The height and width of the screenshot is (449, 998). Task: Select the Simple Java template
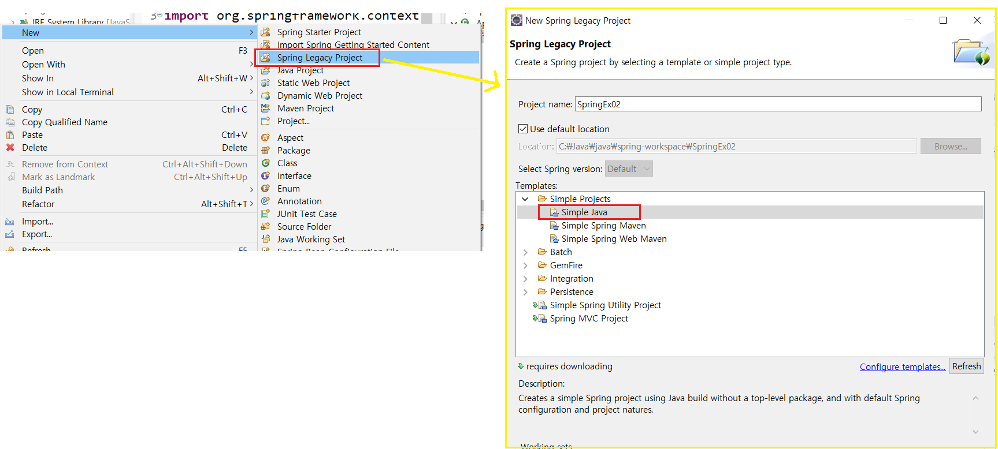point(584,212)
